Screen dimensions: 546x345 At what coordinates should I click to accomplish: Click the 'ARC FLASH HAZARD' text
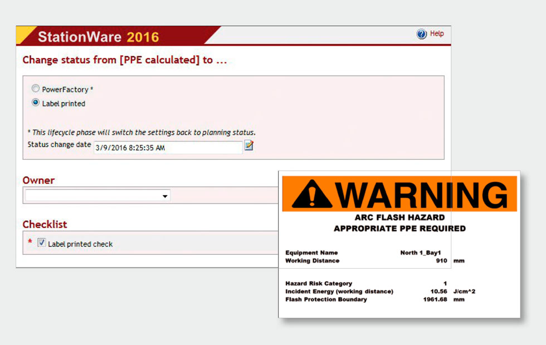400,218
